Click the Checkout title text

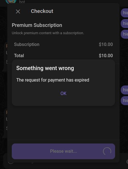[x=42, y=11]
